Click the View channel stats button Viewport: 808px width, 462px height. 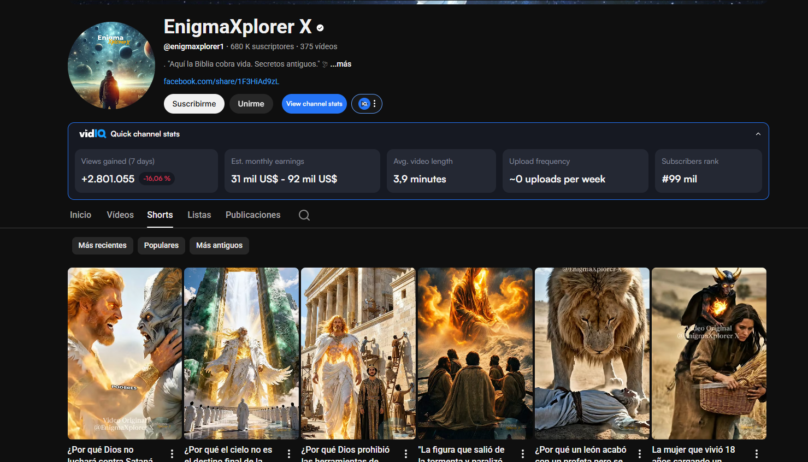coord(314,104)
